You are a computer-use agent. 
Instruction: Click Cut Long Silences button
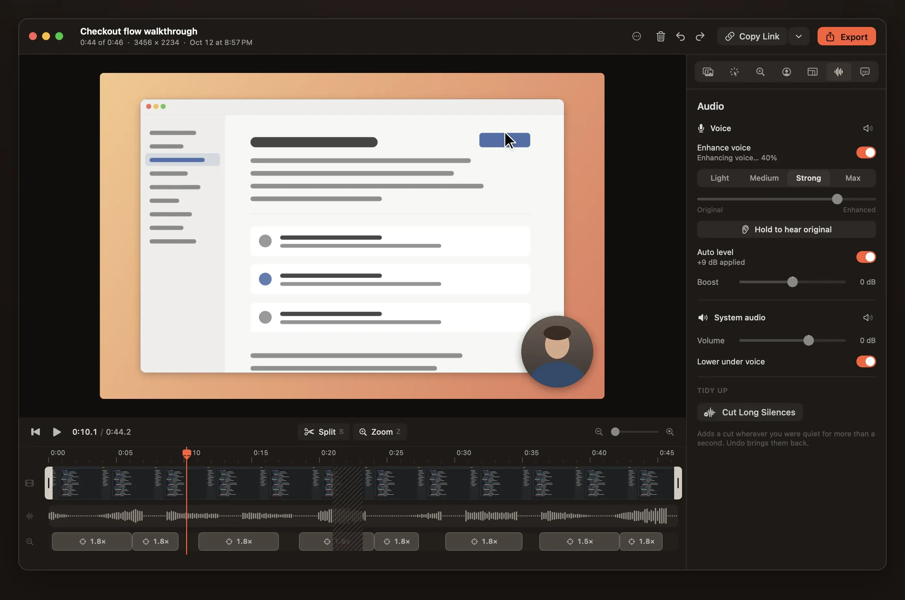coord(749,412)
